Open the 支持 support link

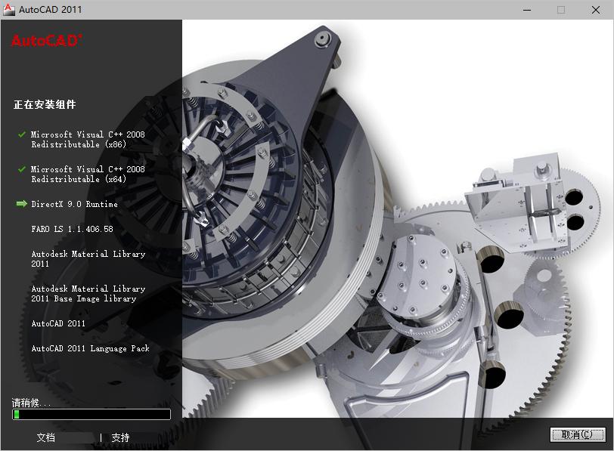coord(121,437)
